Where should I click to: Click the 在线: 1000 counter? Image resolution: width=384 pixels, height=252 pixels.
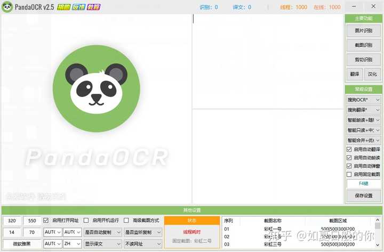[x=327, y=7]
